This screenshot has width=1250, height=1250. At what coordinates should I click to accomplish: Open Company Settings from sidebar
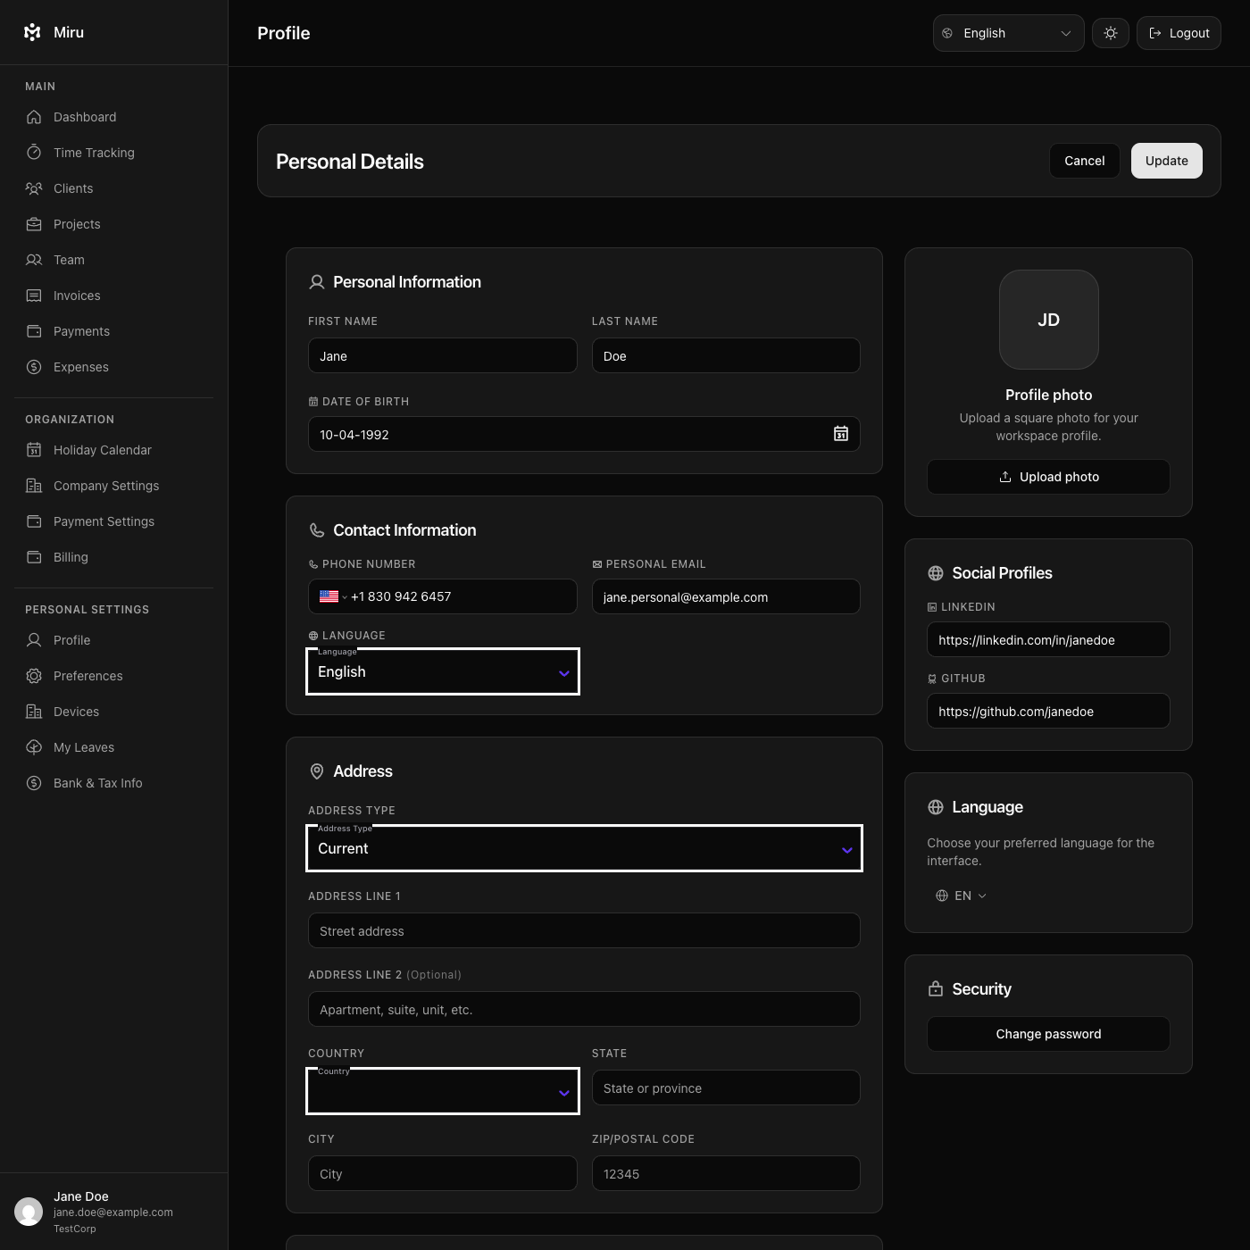(105, 485)
